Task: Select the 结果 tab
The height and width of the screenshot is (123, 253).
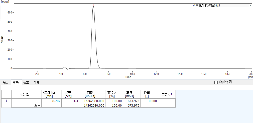Action: coord(16,82)
